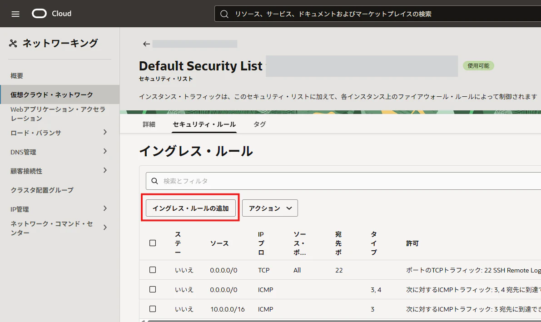Click the ステー column header
The height and width of the screenshot is (322, 541).
tap(178, 243)
